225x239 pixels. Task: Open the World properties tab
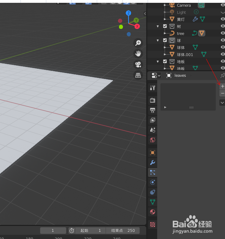(153, 140)
